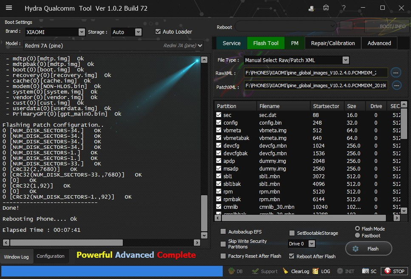The image size is (411, 279).
Task: Select the devcfg.mbn filename of devcfgbak row
Action: tap(273, 153)
